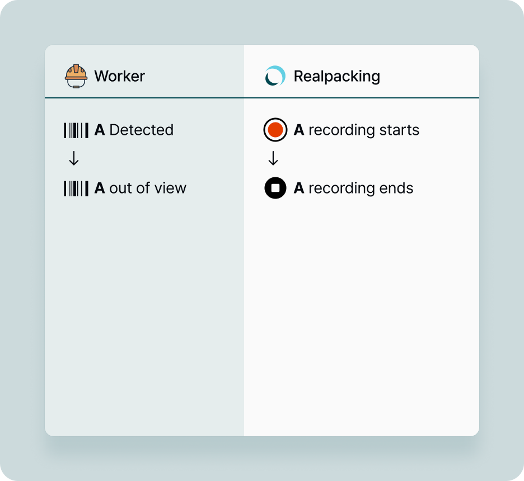The image size is (524, 481).
Task: Click the empty area of the Worker column
Action: [144, 313]
